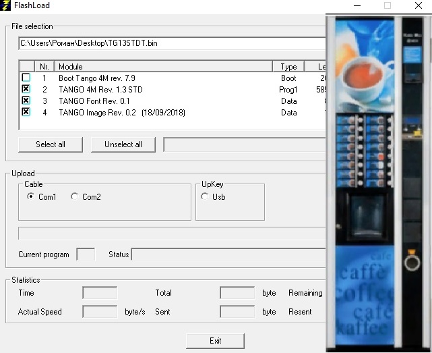Click the Select all button
Viewport: 432px width, 353px height.
coord(51,144)
